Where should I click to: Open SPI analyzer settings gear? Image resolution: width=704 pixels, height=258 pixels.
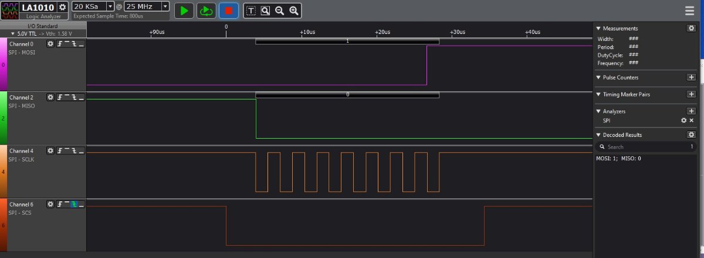(x=683, y=120)
